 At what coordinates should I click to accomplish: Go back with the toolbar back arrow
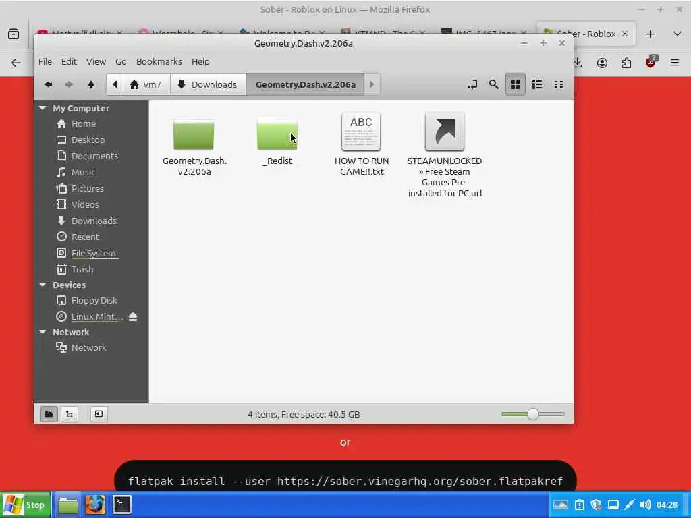(49, 84)
